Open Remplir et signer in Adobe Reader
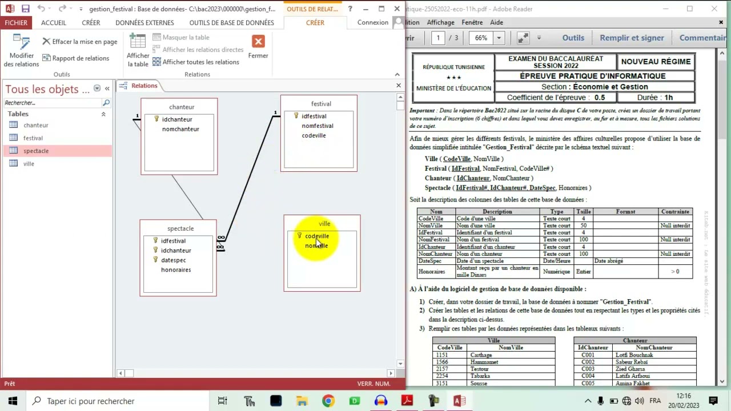Image resolution: width=731 pixels, height=411 pixels. 632,38
